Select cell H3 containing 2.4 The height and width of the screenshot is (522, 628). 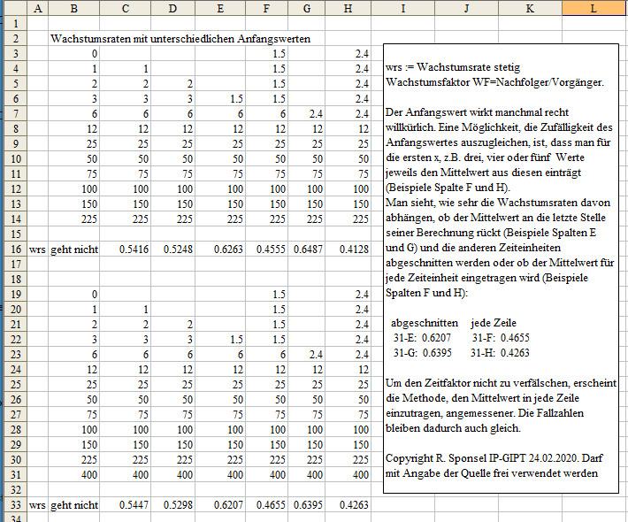point(348,54)
